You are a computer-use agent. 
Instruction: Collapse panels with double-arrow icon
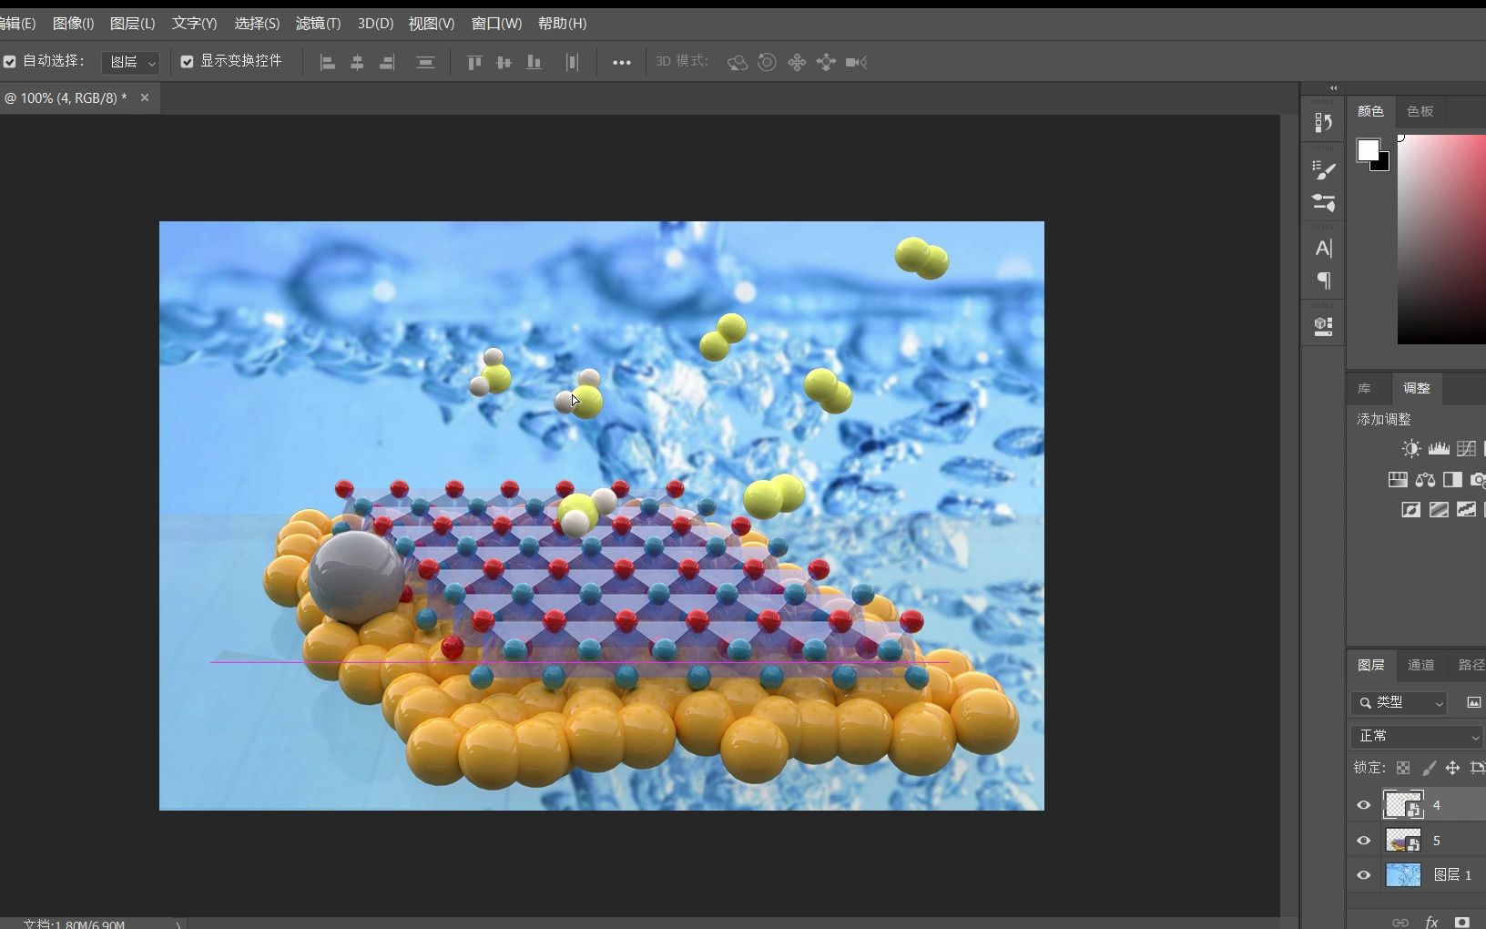pyautogui.click(x=1333, y=88)
